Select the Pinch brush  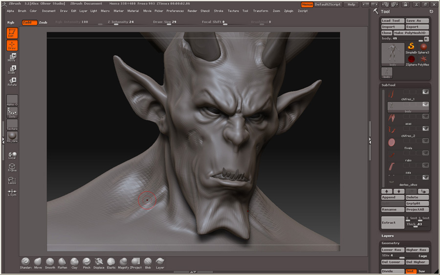pos(87,263)
